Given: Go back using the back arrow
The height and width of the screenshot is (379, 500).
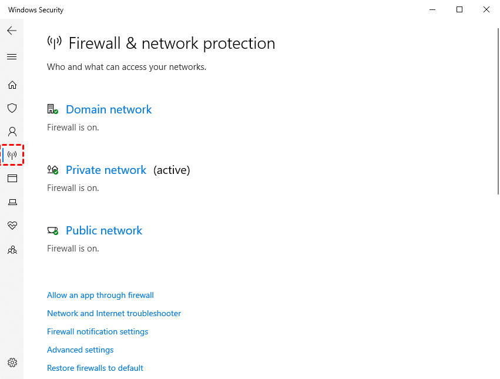Looking at the screenshot, I should click(x=12, y=31).
